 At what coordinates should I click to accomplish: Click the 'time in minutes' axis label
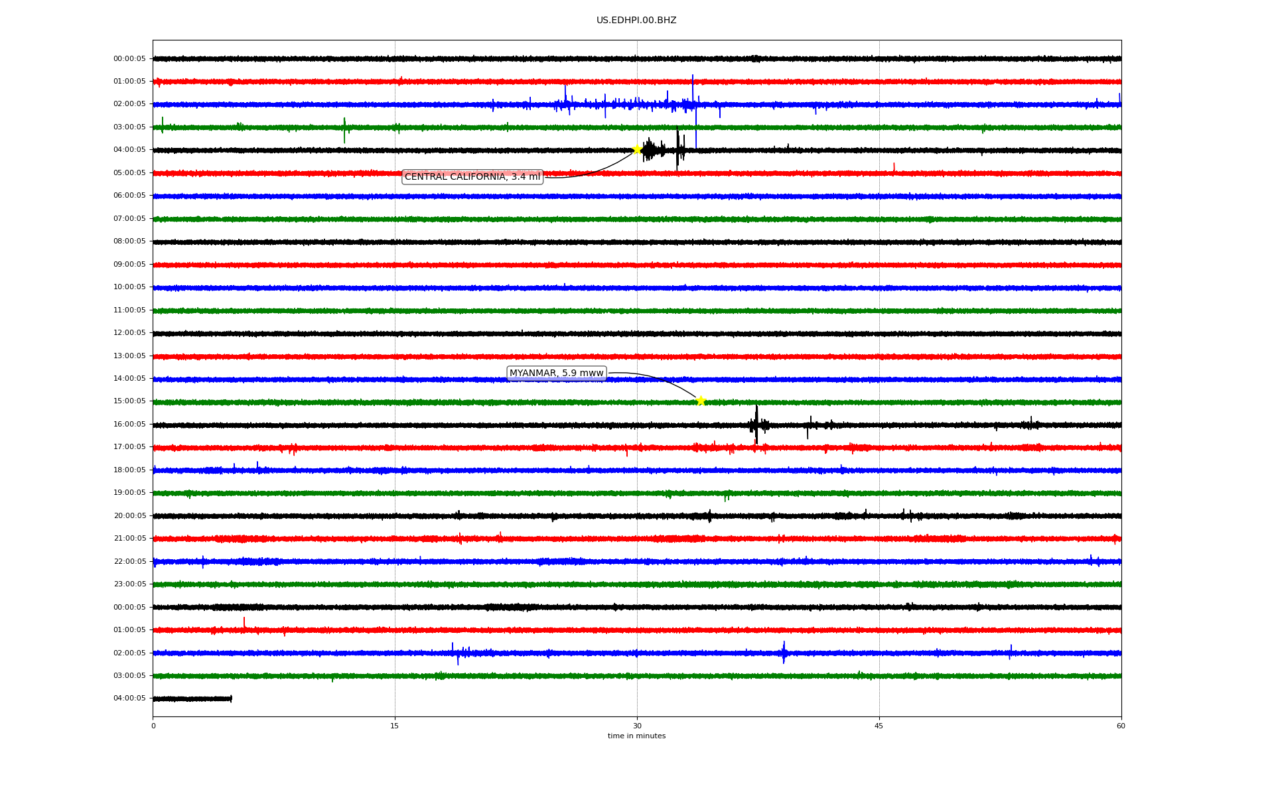click(x=636, y=736)
